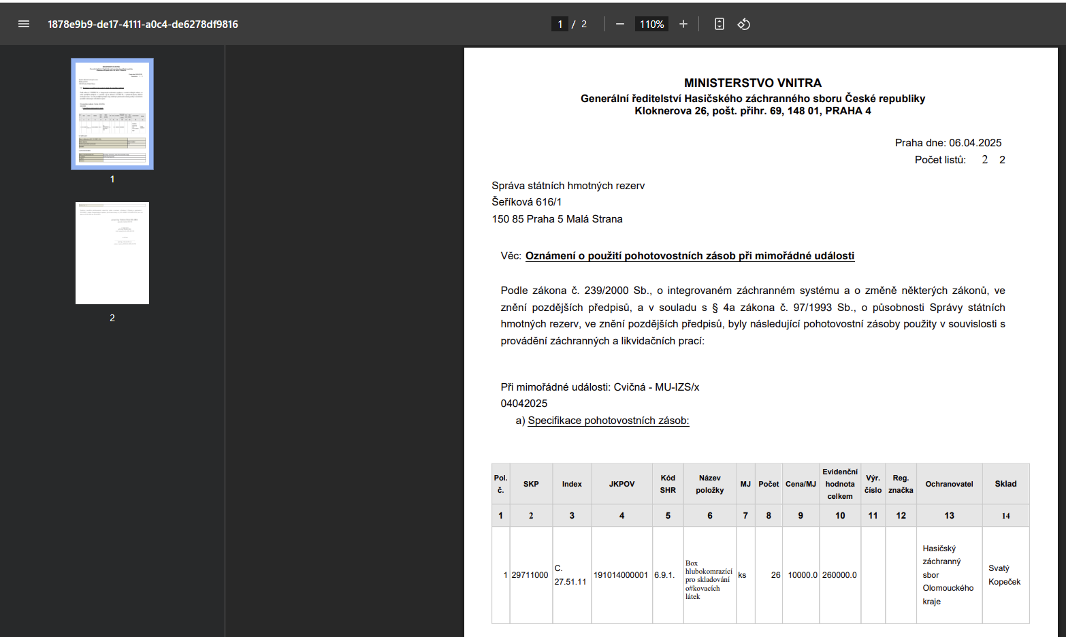The image size is (1066, 637).
Task: Click the 'MINISTERSTVO VNITRA' heading
Action: (x=752, y=83)
